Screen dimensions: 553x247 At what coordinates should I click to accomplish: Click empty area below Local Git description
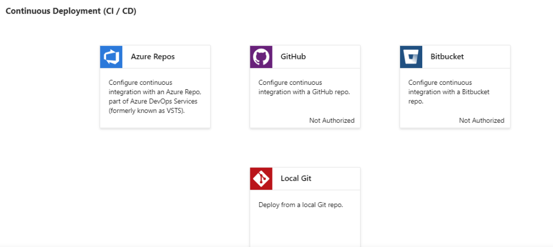[x=304, y=230]
